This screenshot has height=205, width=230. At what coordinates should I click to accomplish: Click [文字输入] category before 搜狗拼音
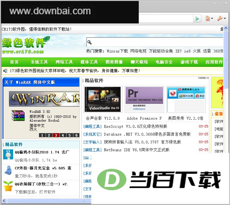coord(92,142)
